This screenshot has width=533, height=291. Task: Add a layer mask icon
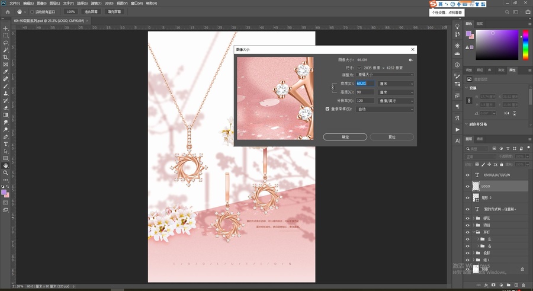coord(493,285)
